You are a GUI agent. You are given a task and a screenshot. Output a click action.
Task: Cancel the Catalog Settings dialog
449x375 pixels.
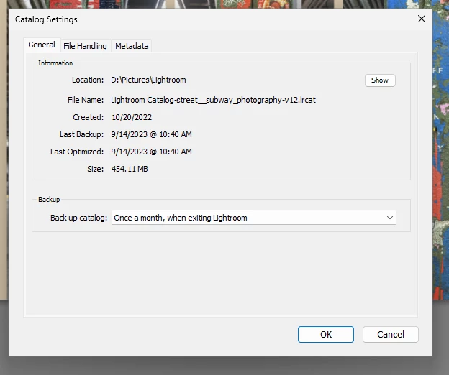pos(390,335)
